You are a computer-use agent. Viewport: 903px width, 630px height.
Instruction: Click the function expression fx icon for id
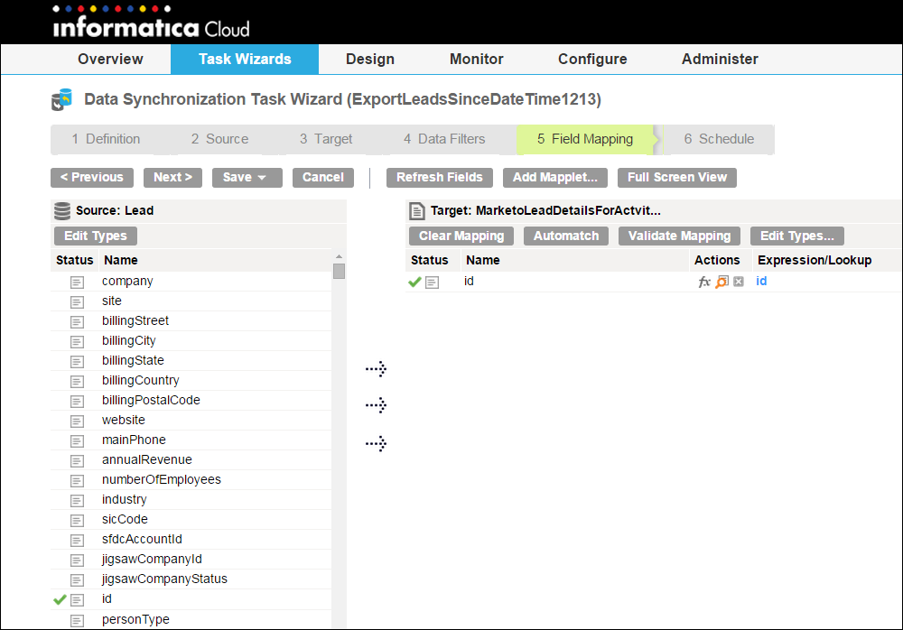click(x=704, y=283)
